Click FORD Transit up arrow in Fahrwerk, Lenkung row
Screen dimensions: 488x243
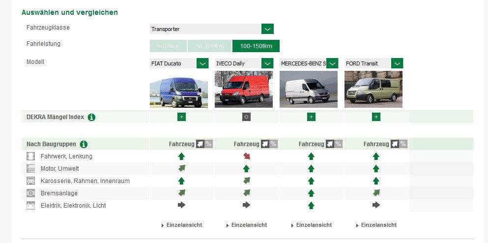[376, 156]
